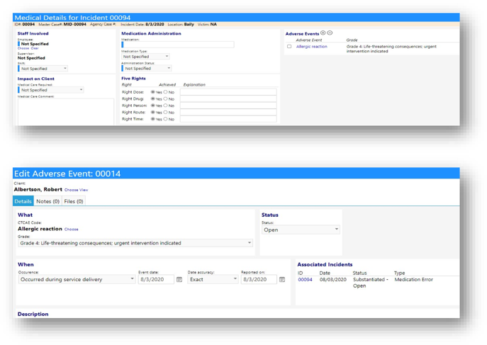Click Right Time explanation field
Image resolution: width=487 pixels, height=345 pixels.
tap(228, 119)
